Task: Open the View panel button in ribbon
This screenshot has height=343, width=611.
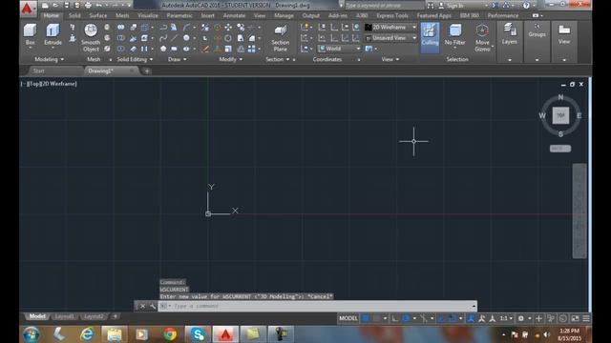Action: click(564, 34)
